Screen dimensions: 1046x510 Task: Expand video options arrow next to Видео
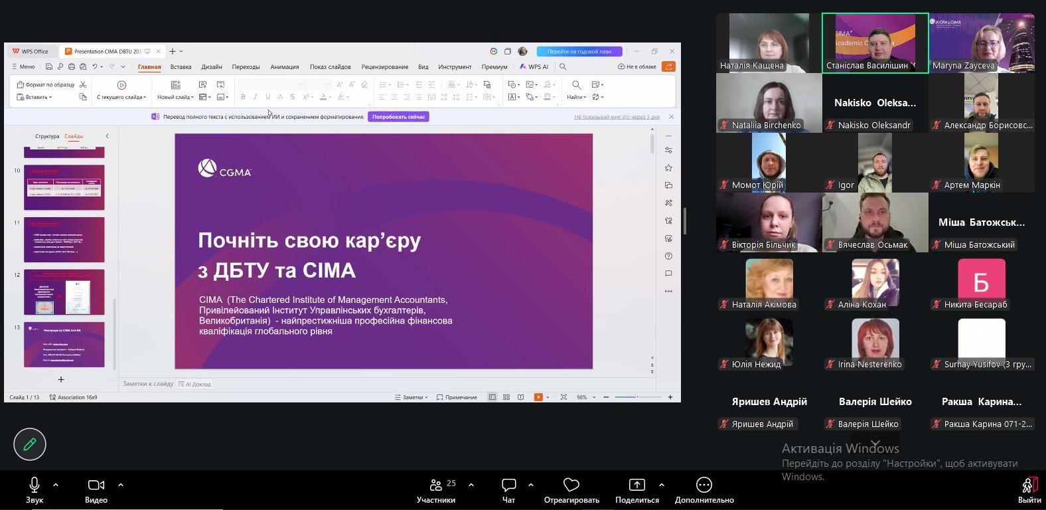coord(121,485)
